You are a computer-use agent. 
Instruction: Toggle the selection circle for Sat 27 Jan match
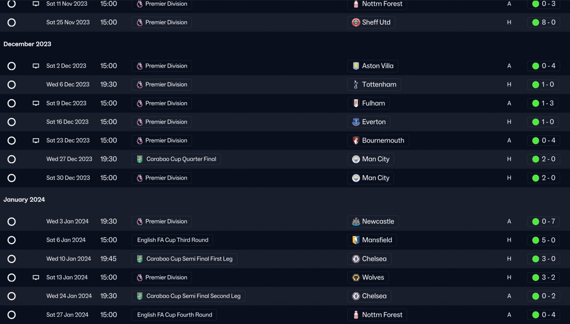(x=12, y=315)
